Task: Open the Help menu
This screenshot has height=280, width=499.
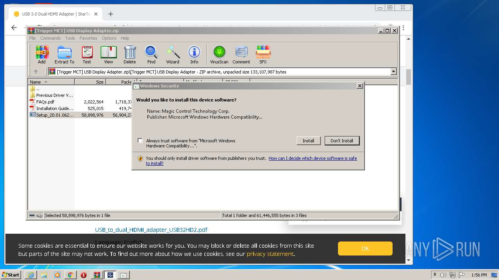Action: click(125, 38)
